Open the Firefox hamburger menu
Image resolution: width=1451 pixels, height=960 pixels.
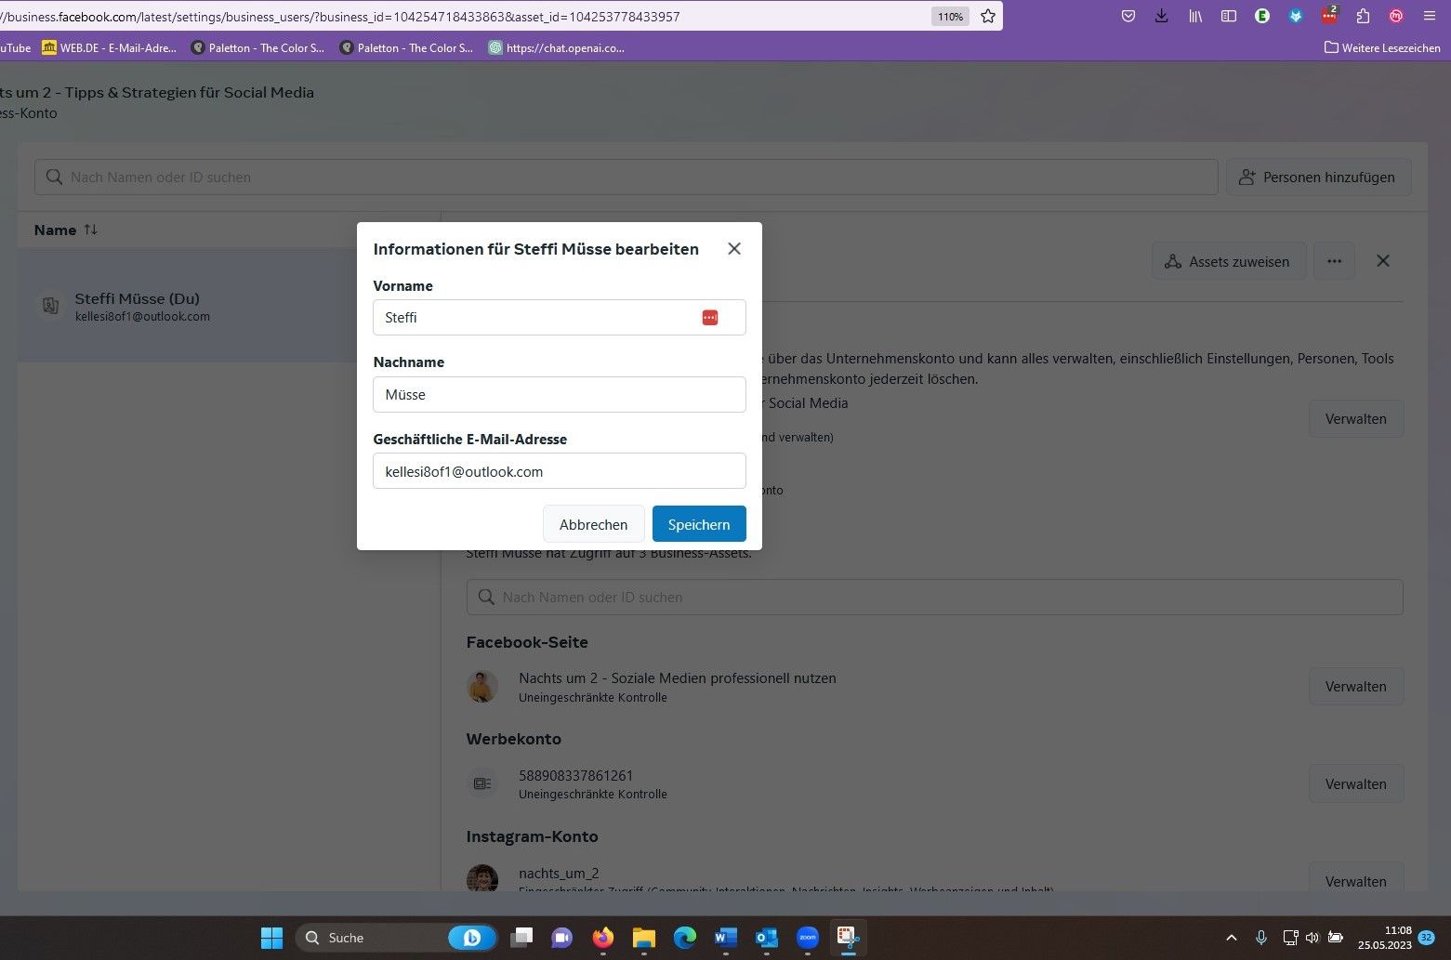click(x=1430, y=16)
